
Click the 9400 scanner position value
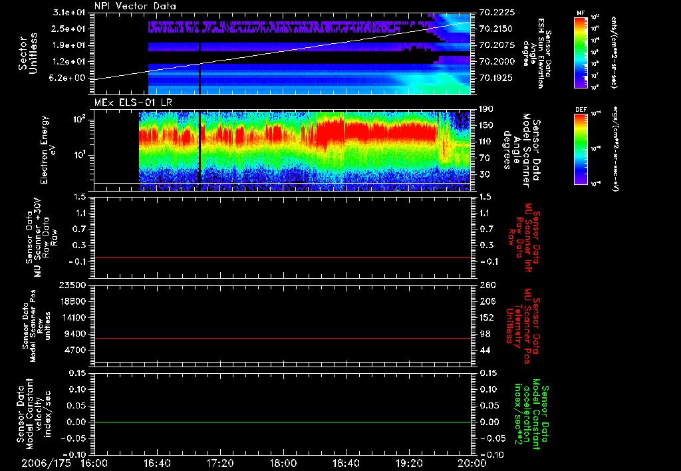pos(76,334)
